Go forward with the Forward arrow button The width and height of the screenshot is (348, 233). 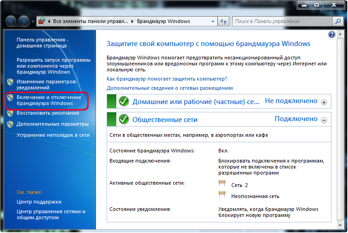tap(24, 21)
